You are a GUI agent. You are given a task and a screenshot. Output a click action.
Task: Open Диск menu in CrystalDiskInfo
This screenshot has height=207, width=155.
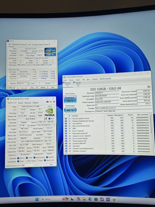pyautogui.click(x=88, y=80)
